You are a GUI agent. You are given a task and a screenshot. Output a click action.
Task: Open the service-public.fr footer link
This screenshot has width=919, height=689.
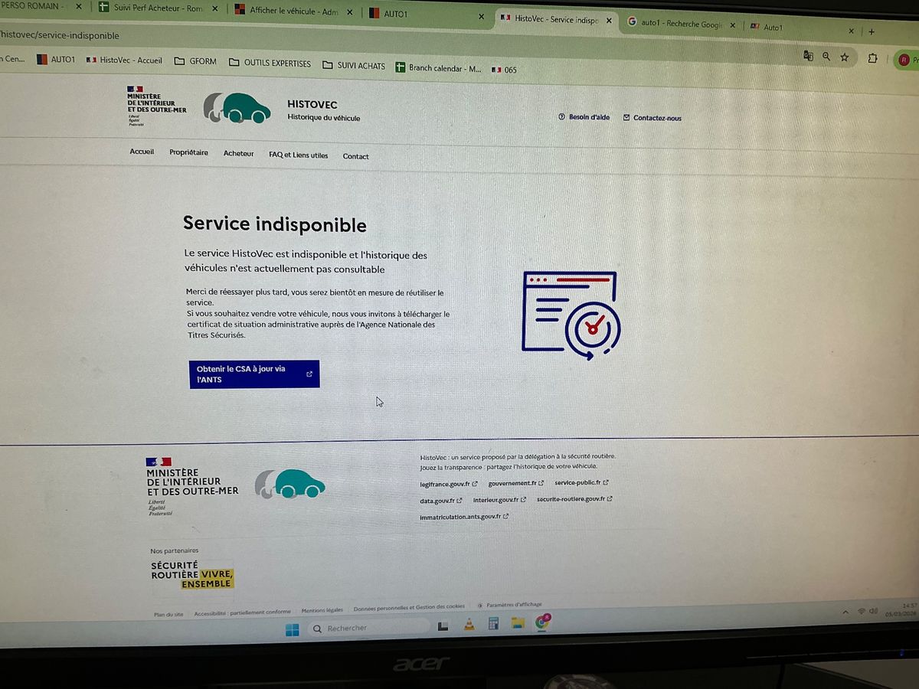tap(581, 482)
